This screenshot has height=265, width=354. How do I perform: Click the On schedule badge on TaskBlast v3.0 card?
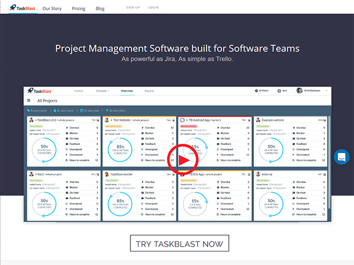tap(36, 126)
